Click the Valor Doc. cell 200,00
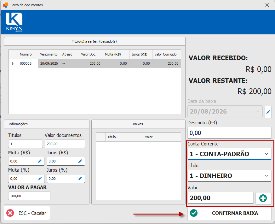 (x=91, y=63)
